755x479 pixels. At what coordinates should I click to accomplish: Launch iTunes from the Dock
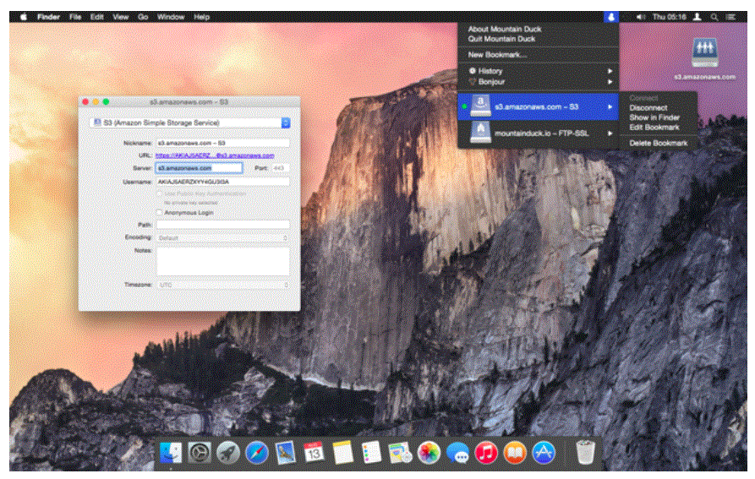click(486, 453)
